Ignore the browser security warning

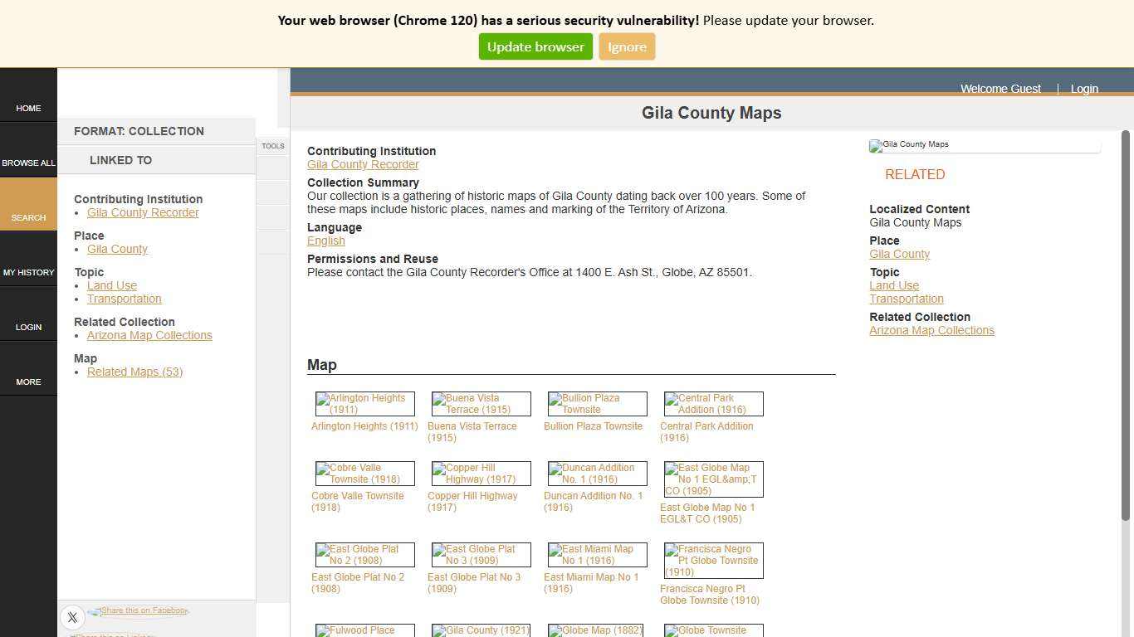pos(627,46)
